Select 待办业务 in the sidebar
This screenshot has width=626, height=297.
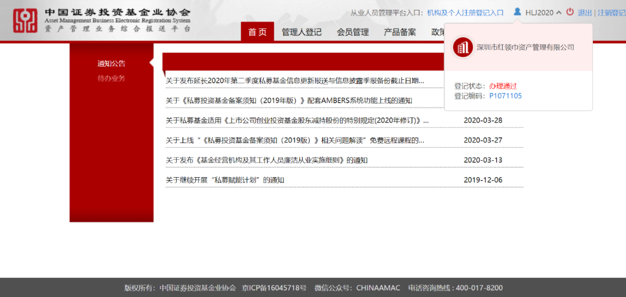point(111,78)
